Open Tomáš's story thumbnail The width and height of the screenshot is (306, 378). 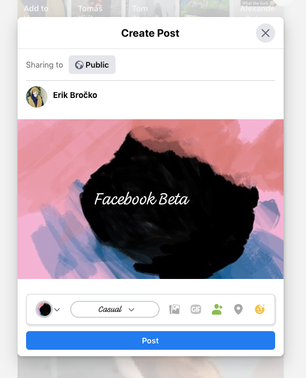[96, 9]
